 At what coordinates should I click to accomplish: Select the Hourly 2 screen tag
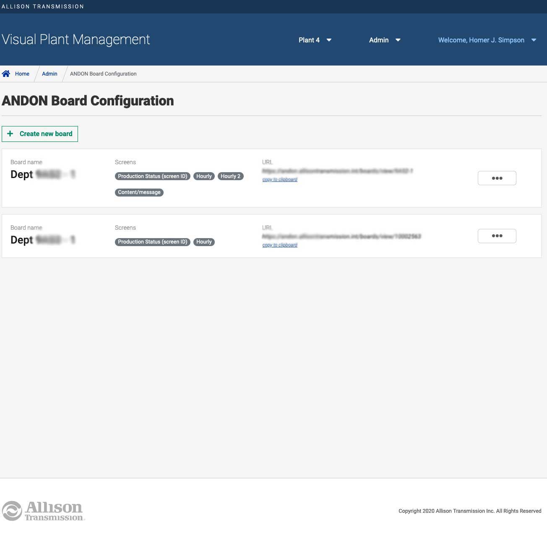coord(231,176)
